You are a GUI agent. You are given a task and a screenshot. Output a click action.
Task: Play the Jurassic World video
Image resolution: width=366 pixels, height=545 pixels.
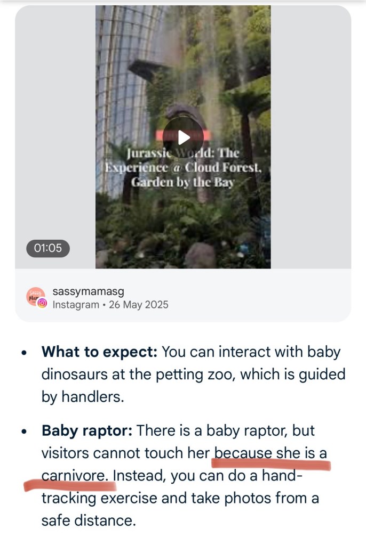(x=183, y=137)
